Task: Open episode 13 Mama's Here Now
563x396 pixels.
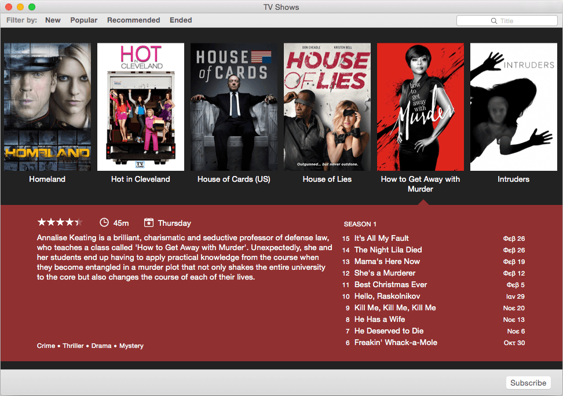Action: [433, 261]
